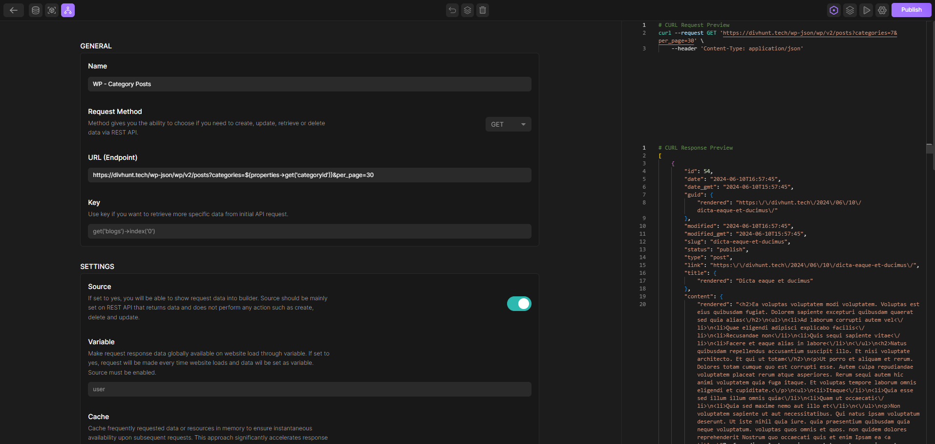Click the back arrow button
935x444 pixels.
point(14,10)
